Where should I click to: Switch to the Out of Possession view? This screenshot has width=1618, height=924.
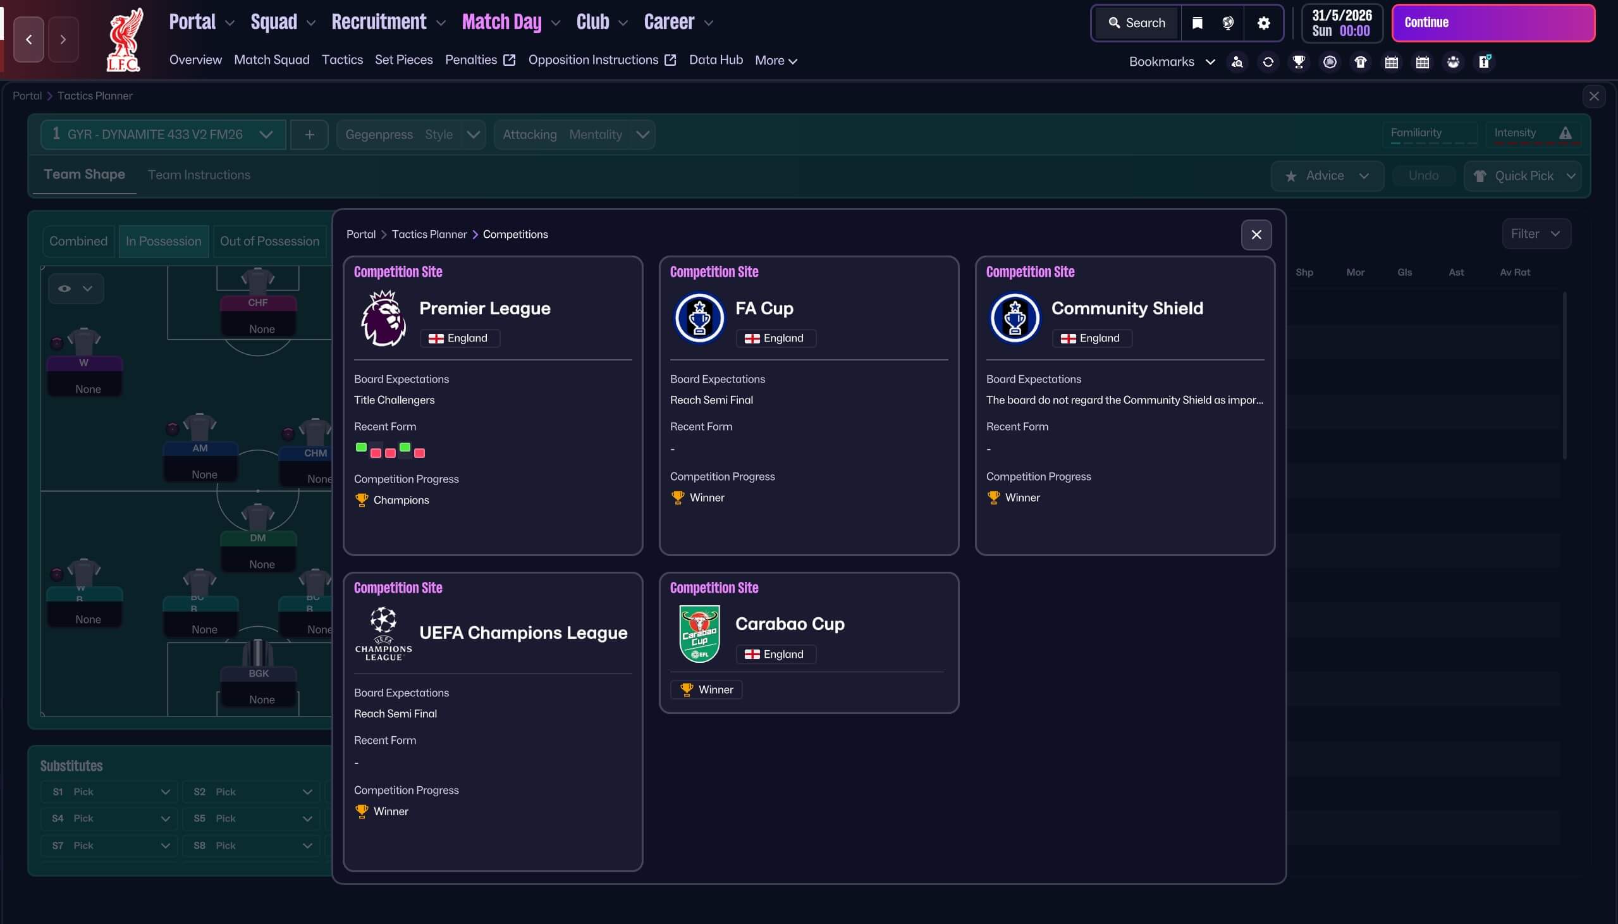point(269,241)
